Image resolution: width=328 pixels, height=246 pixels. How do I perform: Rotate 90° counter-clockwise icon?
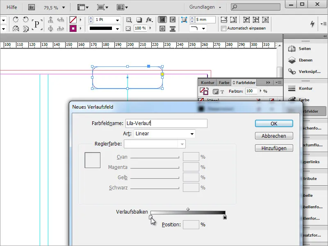26,20
